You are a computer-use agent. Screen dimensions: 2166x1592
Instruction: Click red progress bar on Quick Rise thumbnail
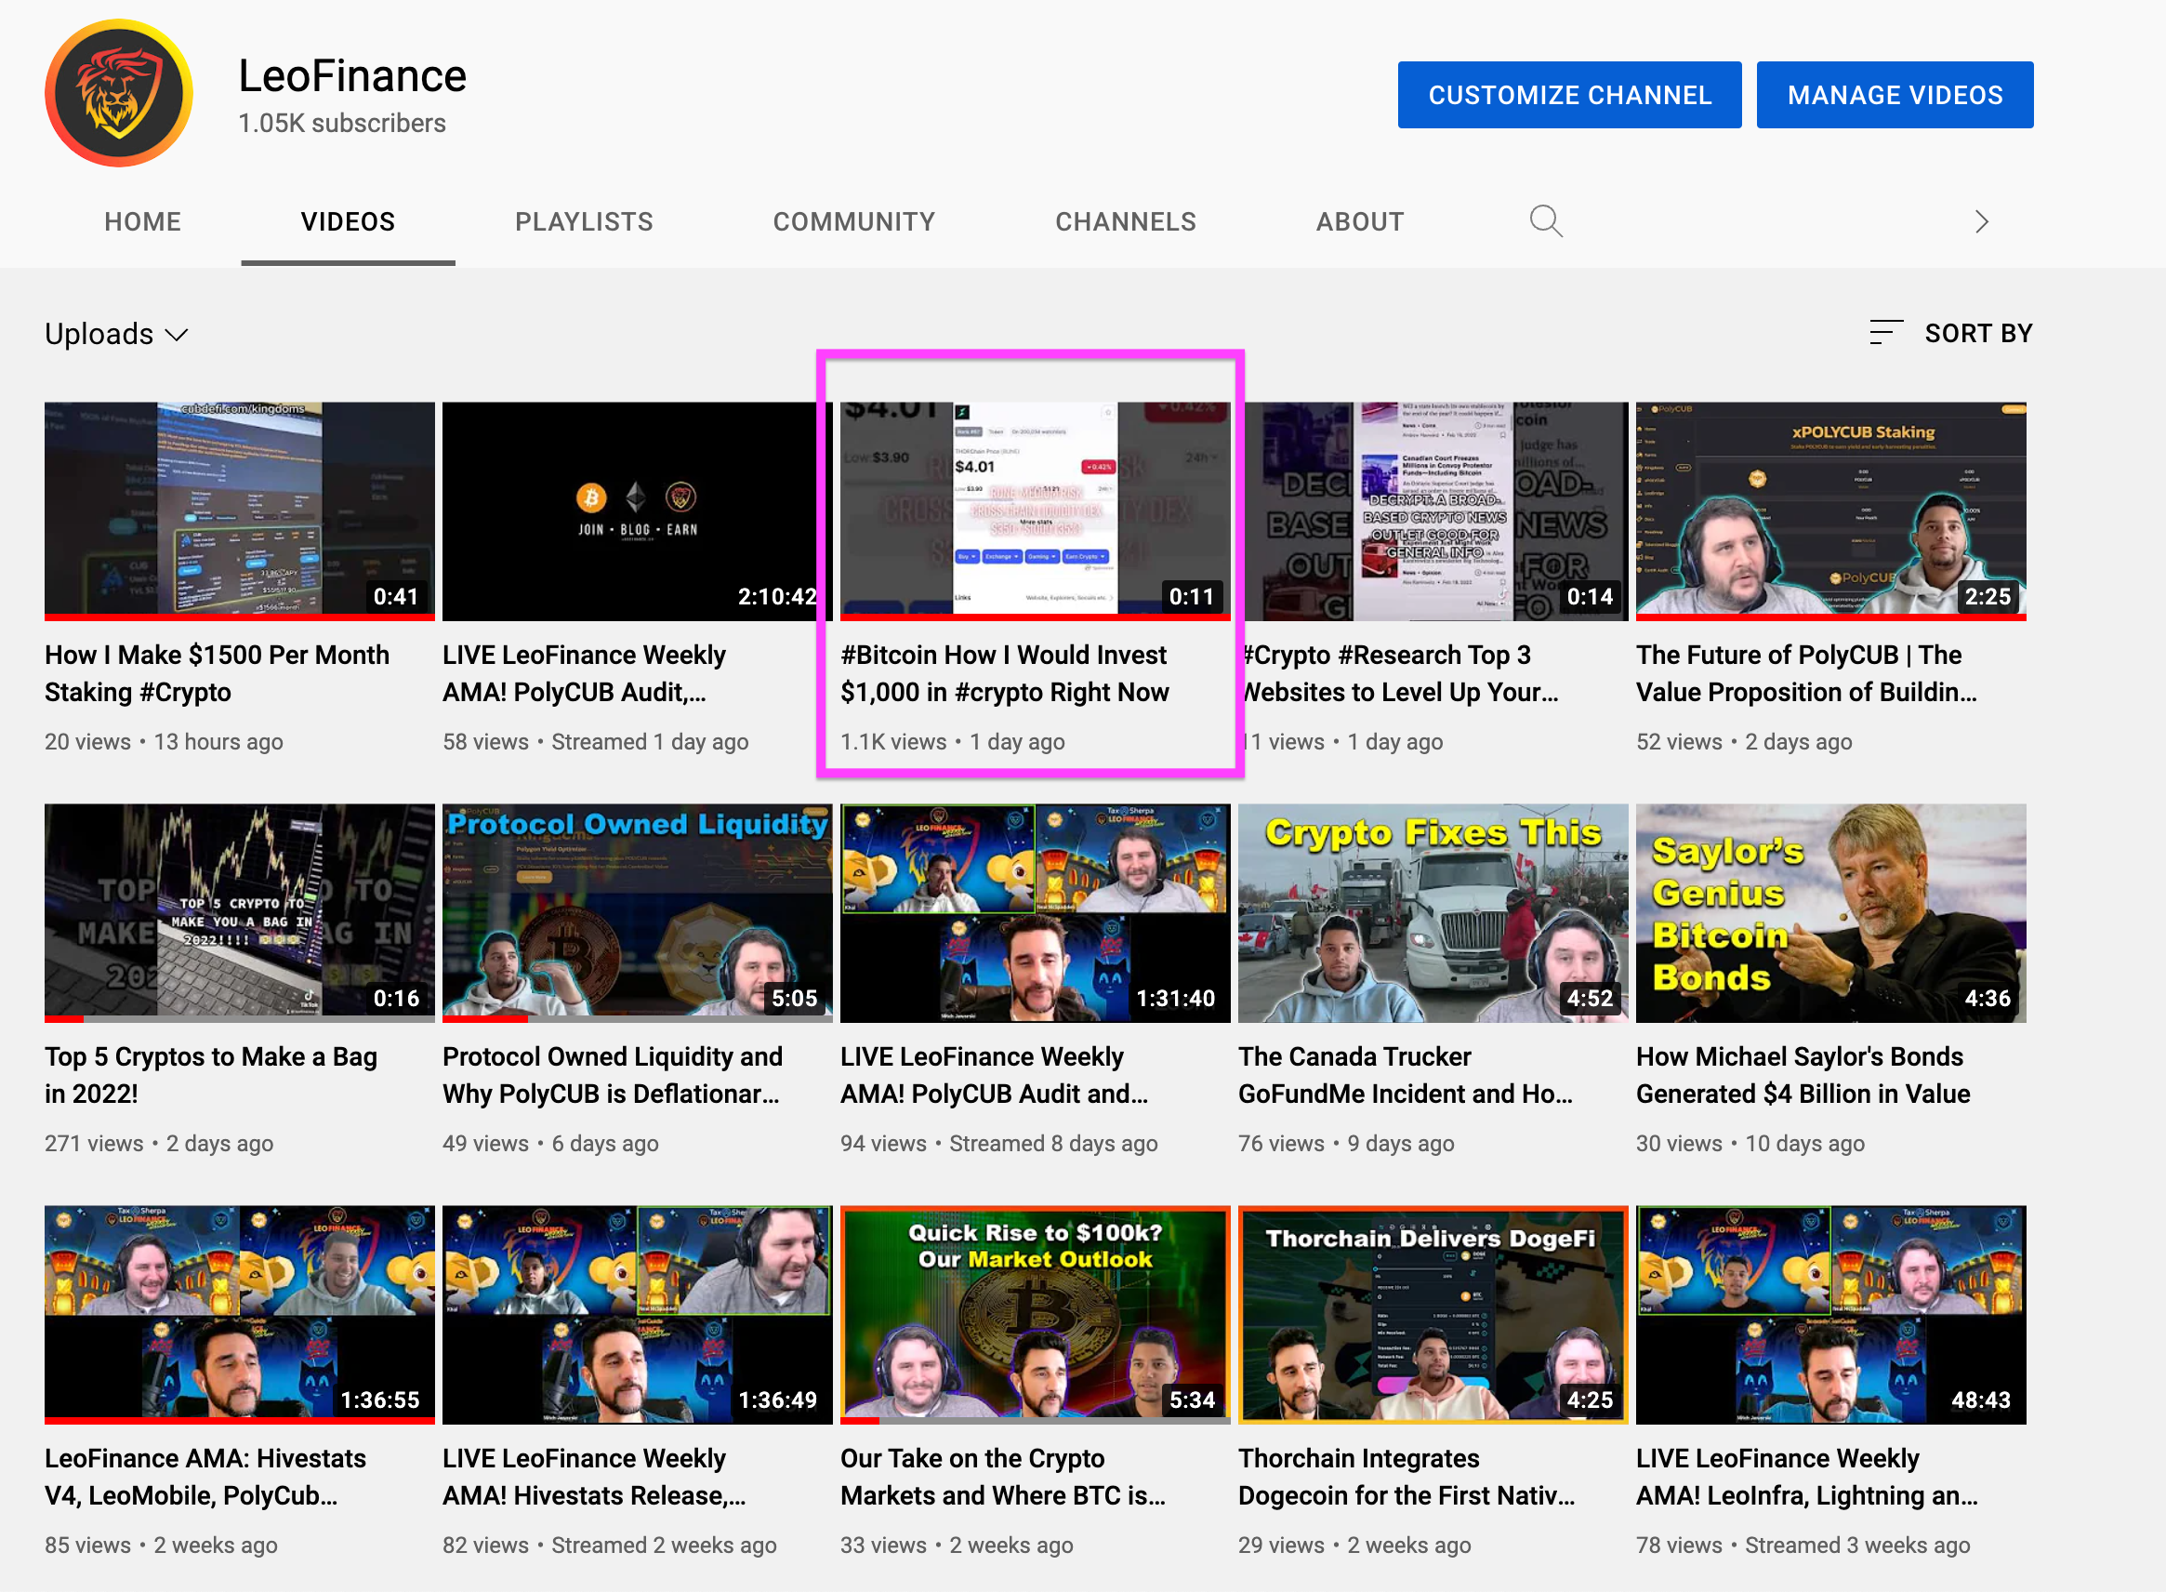(x=859, y=1421)
